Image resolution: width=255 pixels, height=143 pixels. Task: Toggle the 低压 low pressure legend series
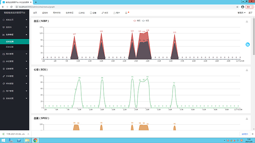point(145,21)
